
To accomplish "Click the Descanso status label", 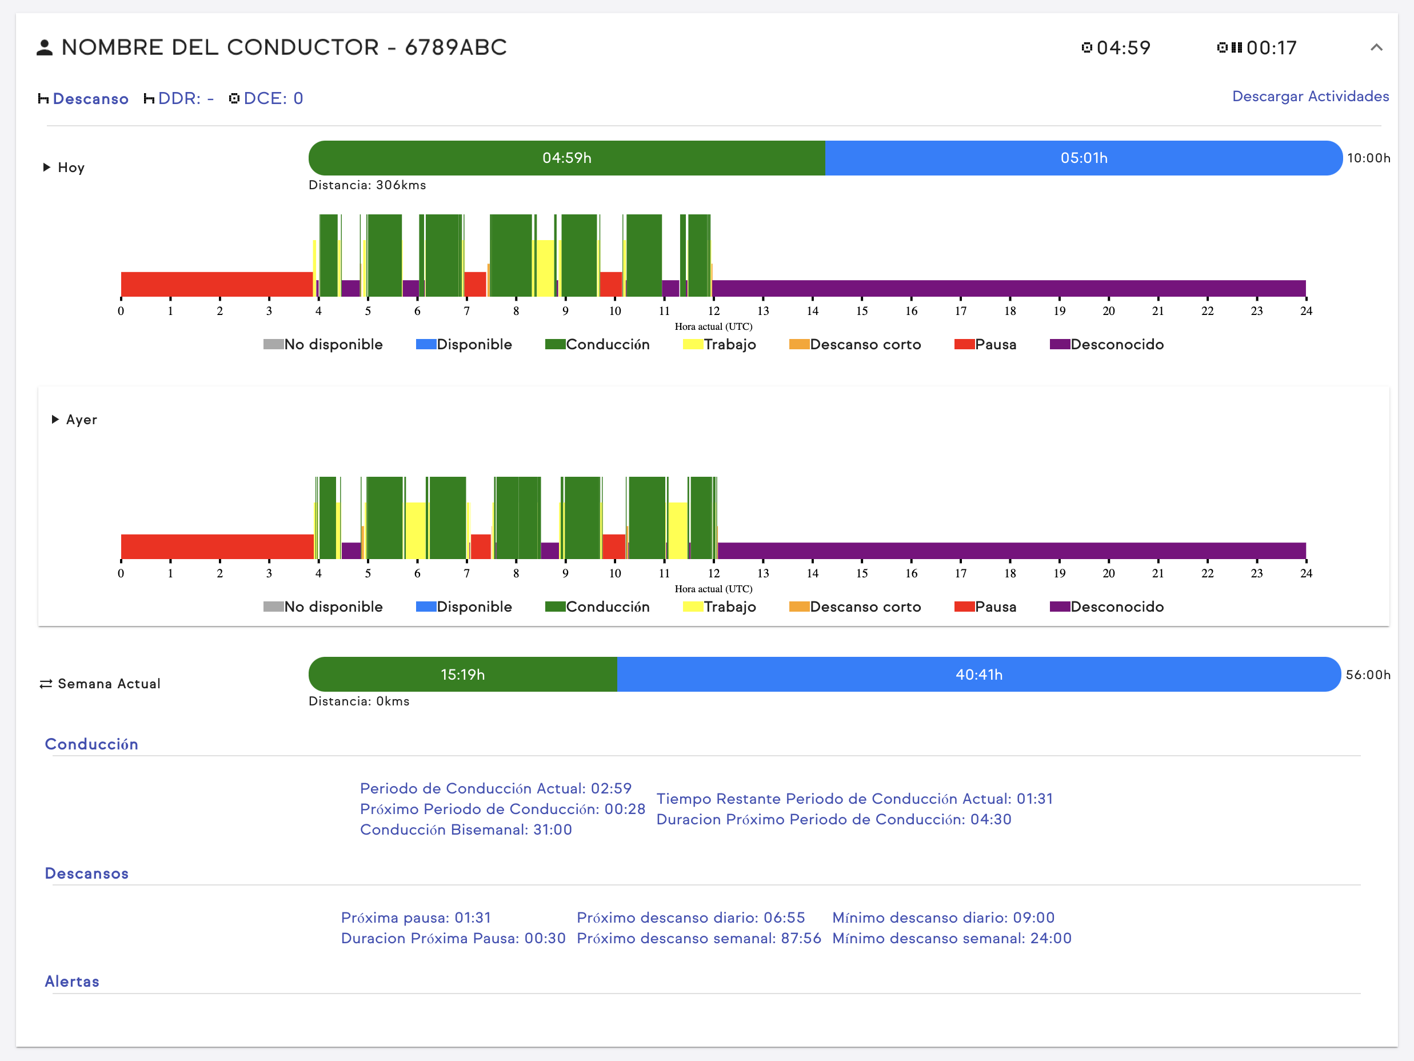I will pos(91,98).
